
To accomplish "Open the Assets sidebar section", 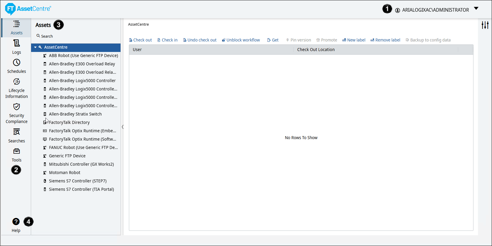I will pos(16,28).
